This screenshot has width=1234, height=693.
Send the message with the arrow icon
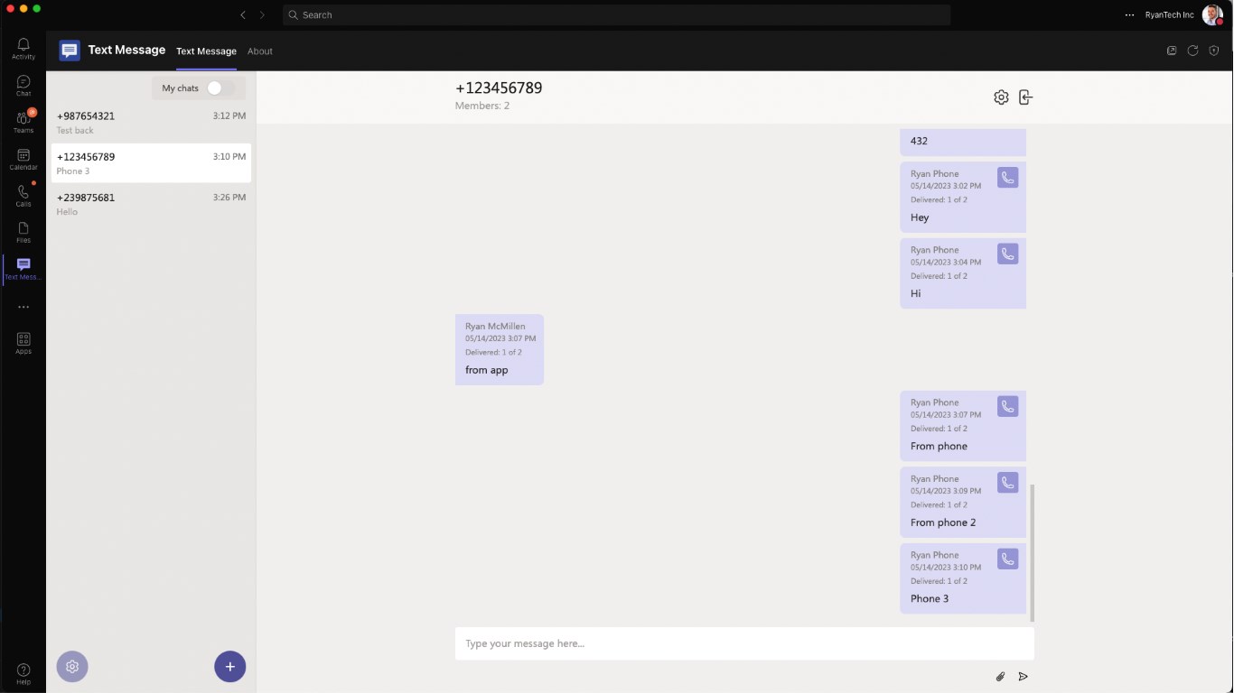pos(1024,677)
